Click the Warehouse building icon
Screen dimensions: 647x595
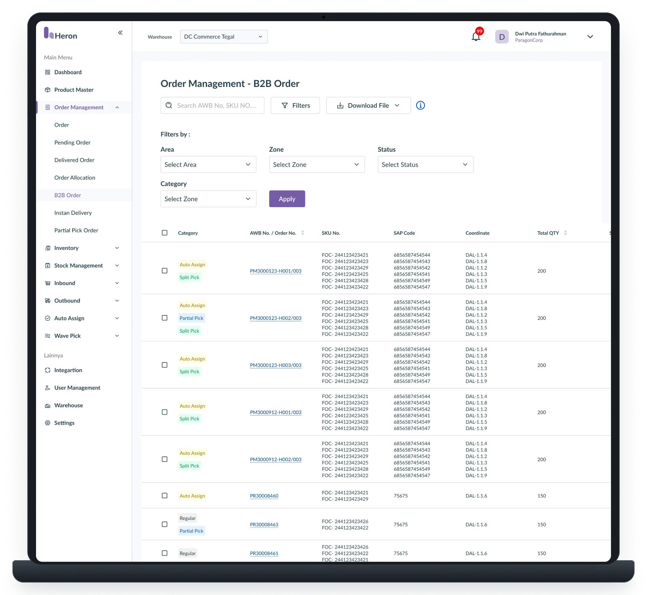(48, 405)
